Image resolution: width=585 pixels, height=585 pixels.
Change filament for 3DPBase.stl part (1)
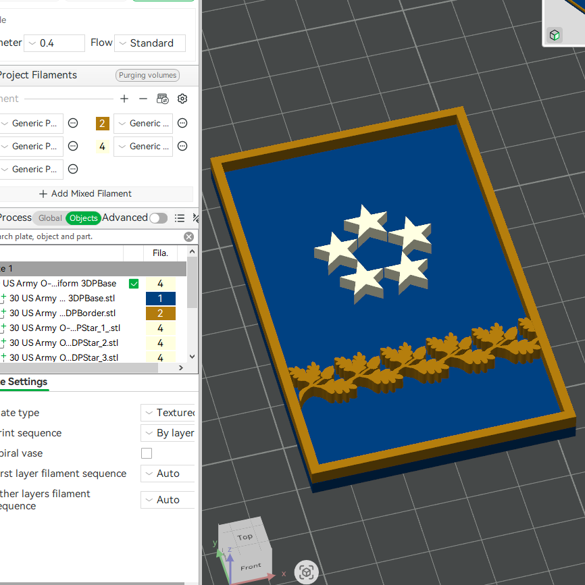[160, 299]
